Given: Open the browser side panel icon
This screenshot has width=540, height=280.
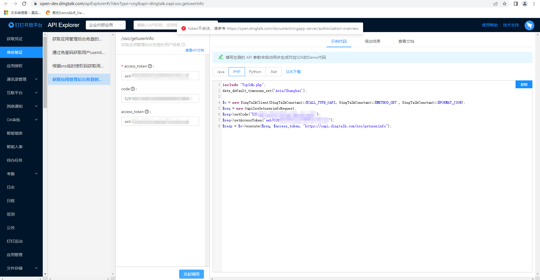Looking at the screenshot, I should tap(516, 4).
